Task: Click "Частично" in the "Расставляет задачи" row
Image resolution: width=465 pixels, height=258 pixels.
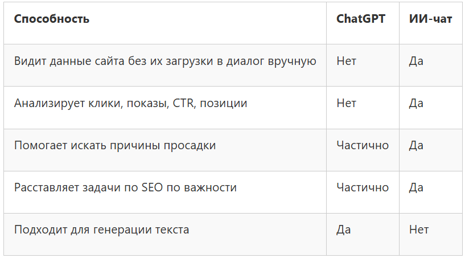Action: click(x=363, y=187)
